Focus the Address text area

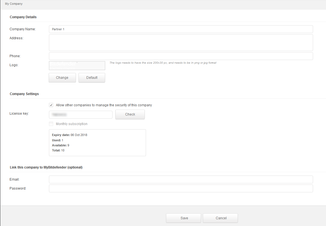[x=181, y=43]
